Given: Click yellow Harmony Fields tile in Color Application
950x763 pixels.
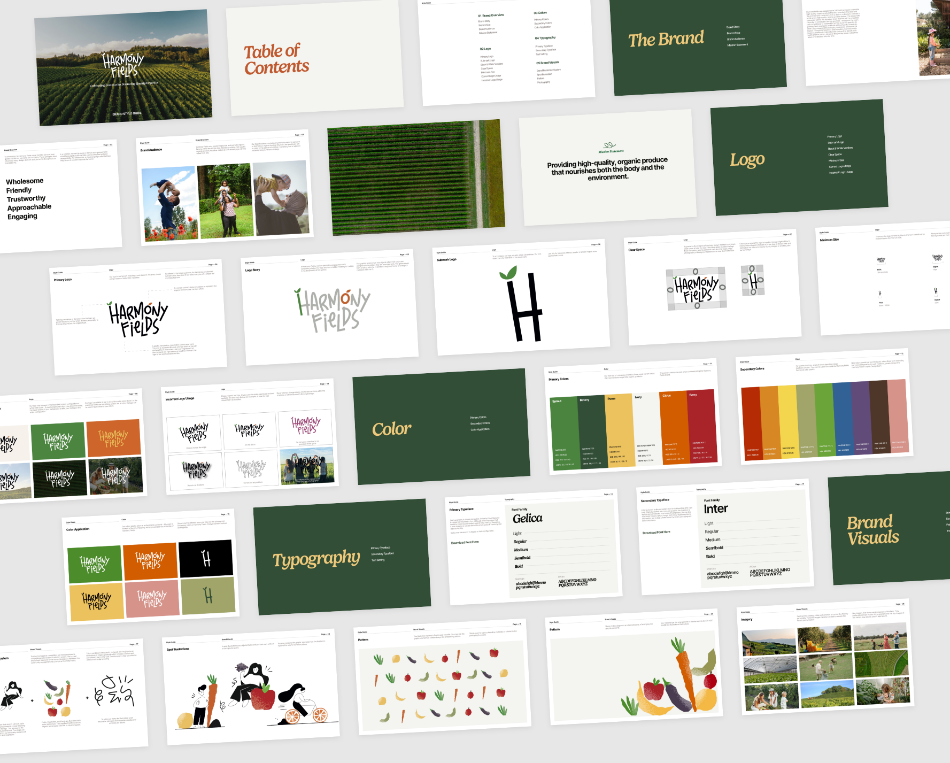Looking at the screenshot, I should click(x=97, y=602).
